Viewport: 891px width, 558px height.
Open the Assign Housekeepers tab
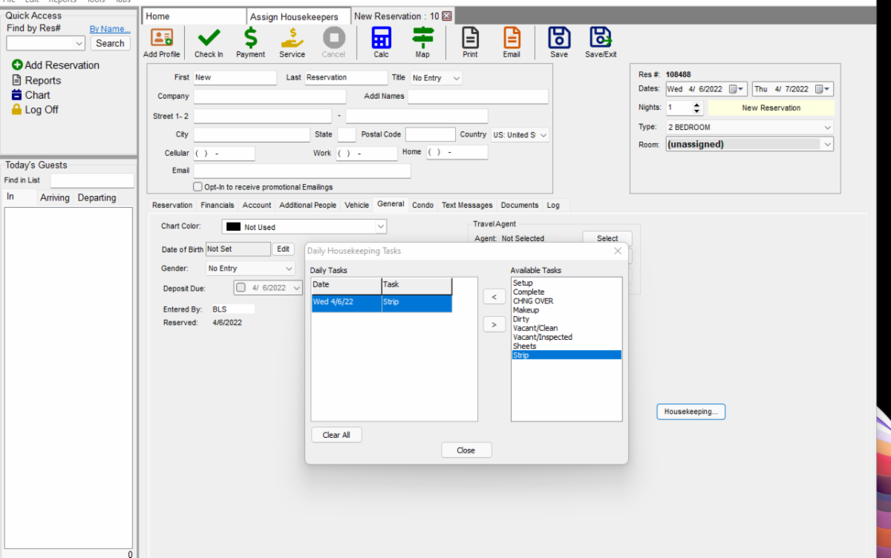(x=298, y=15)
